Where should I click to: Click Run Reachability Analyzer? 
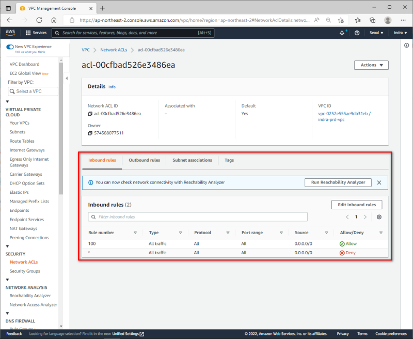338,182
